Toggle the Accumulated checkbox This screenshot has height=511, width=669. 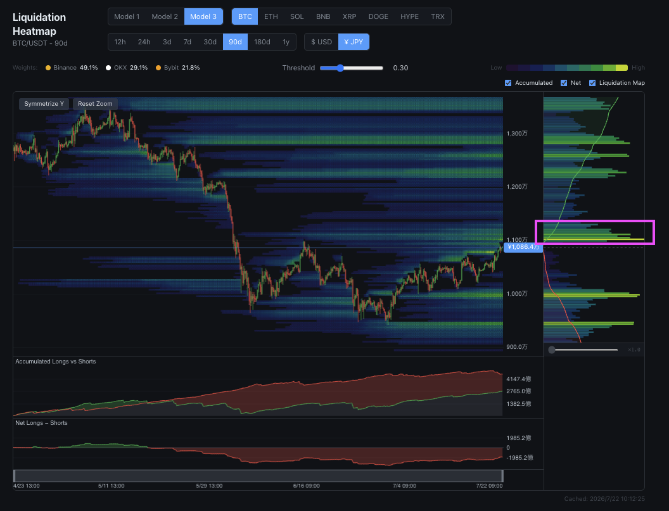tap(508, 83)
